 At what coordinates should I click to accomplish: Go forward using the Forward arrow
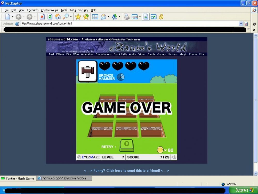click(x=29, y=17)
